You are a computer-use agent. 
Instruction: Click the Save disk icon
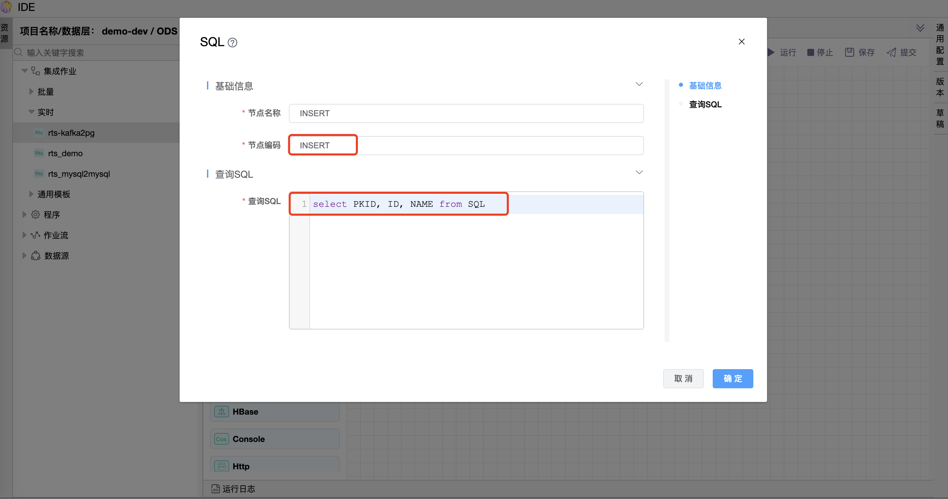click(x=849, y=52)
